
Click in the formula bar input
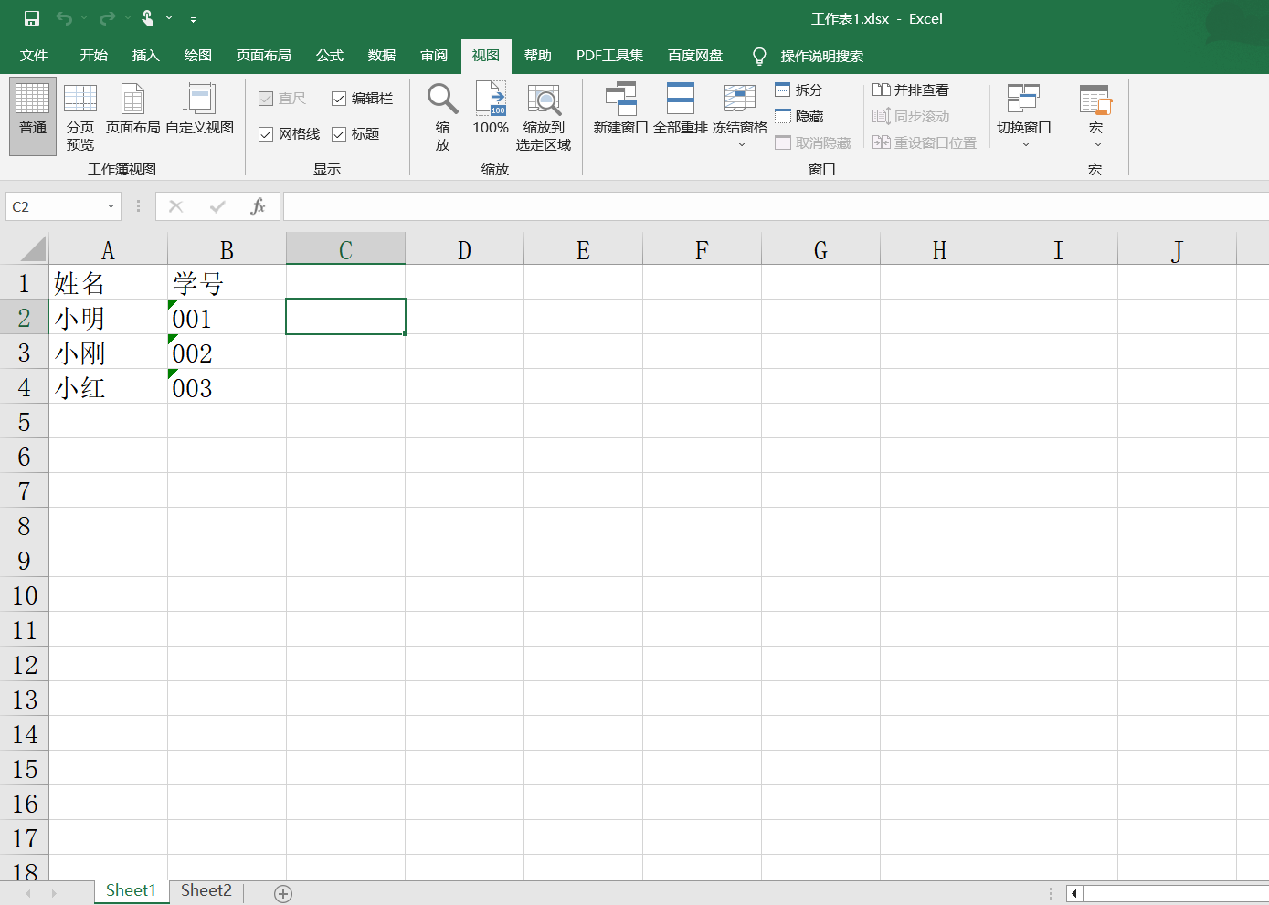(776, 206)
